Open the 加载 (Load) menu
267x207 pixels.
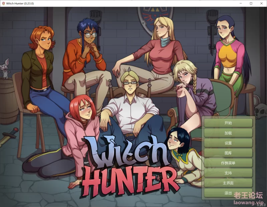(228, 133)
